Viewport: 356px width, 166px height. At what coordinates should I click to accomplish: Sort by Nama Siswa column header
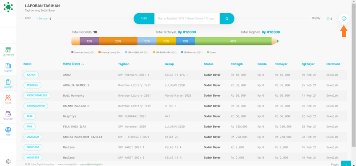pyautogui.click(x=73, y=64)
